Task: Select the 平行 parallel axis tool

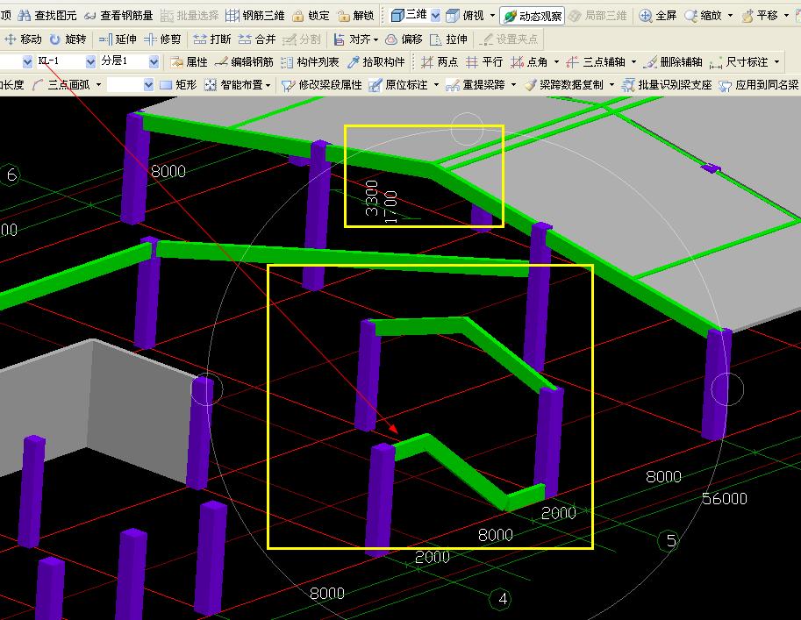Action: 484,62
